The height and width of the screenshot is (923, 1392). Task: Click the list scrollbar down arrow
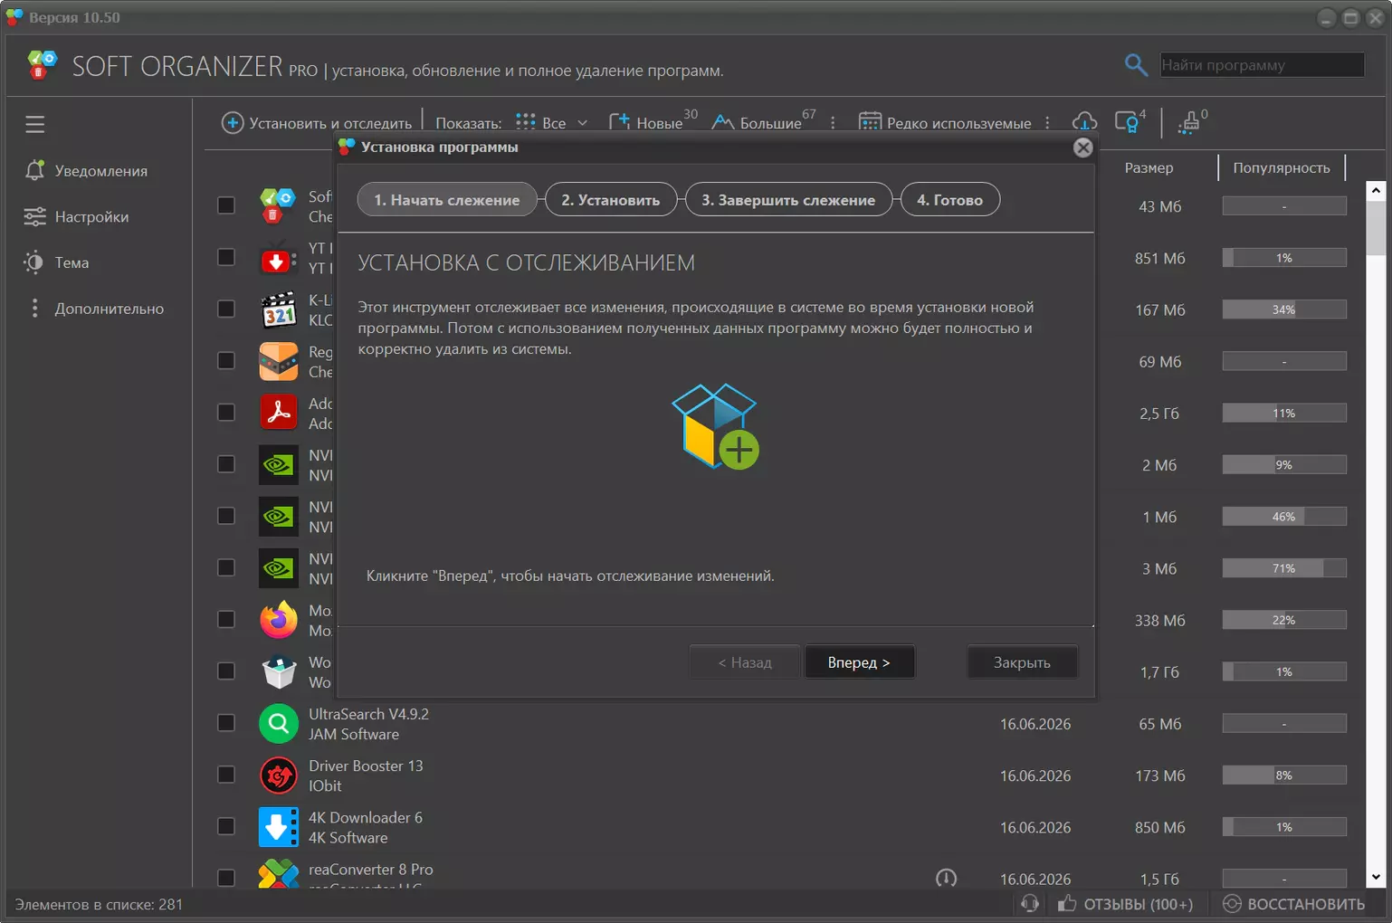tap(1376, 877)
